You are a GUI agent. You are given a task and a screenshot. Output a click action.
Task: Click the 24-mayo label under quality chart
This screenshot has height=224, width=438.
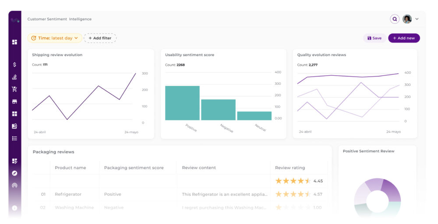[x=393, y=132]
